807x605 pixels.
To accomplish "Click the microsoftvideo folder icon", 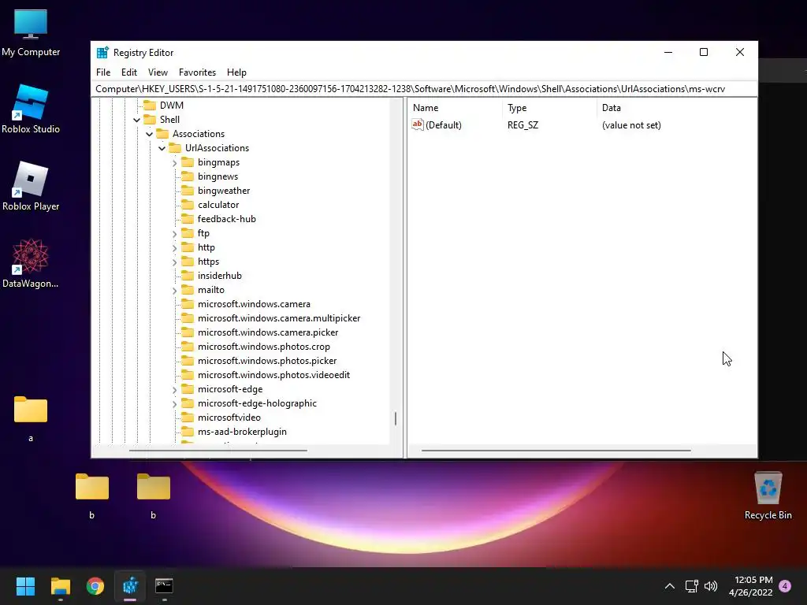I will tap(188, 418).
